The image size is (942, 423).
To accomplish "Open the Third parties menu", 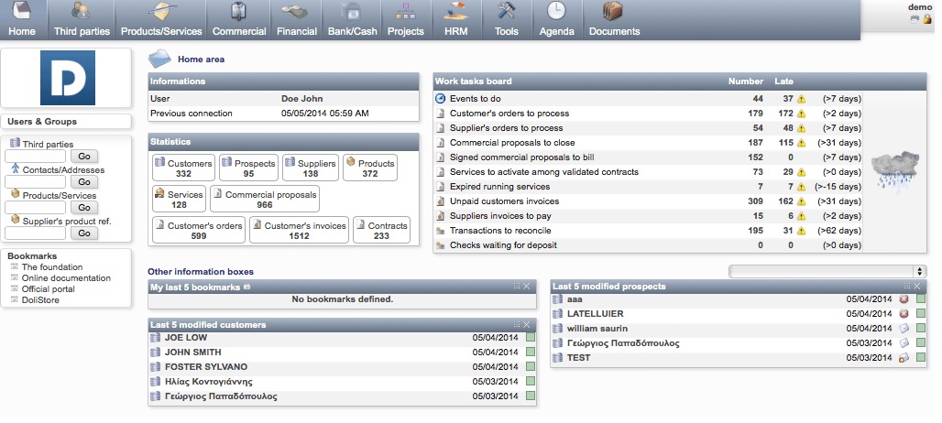I will [x=82, y=20].
